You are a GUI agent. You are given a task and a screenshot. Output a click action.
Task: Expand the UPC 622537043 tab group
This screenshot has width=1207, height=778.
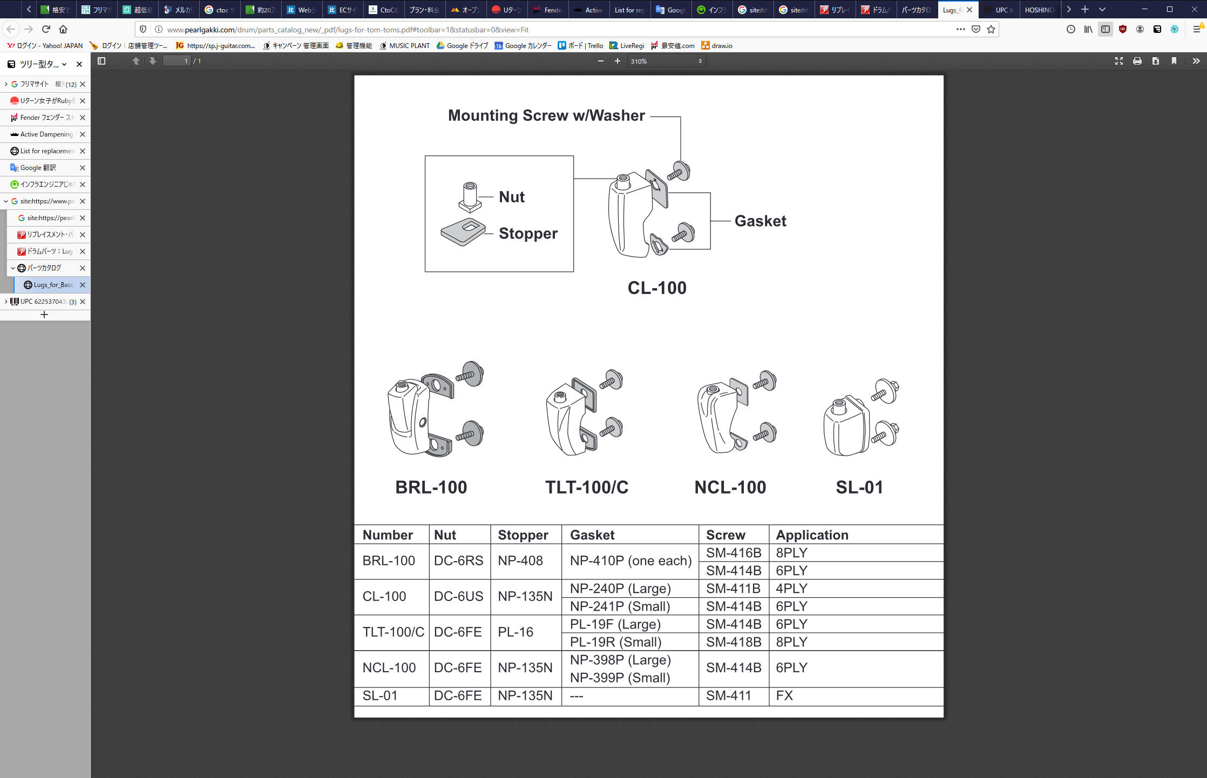tap(5, 302)
